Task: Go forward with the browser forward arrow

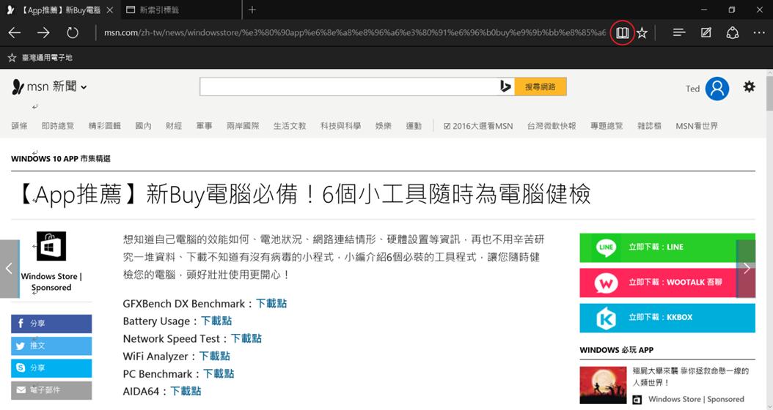Action: 43,33
